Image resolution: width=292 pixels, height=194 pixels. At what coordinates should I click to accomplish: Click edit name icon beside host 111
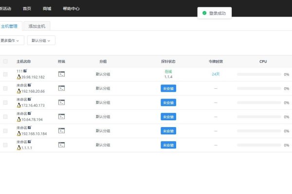[x=25, y=71]
